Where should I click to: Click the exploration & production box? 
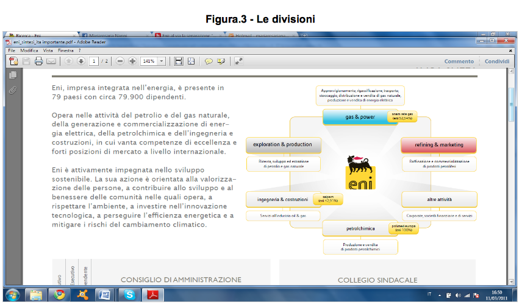point(284,145)
